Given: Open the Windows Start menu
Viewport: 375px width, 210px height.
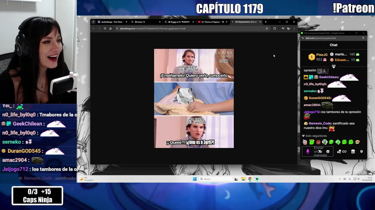Looking at the screenshot, I should click(195, 179).
